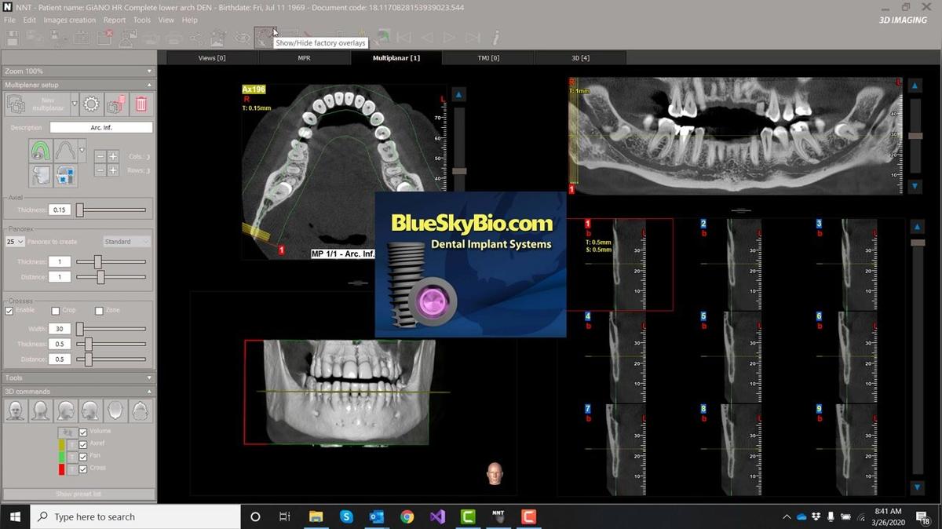Click the Volume transparency icon button
The image size is (942, 529).
point(66,432)
